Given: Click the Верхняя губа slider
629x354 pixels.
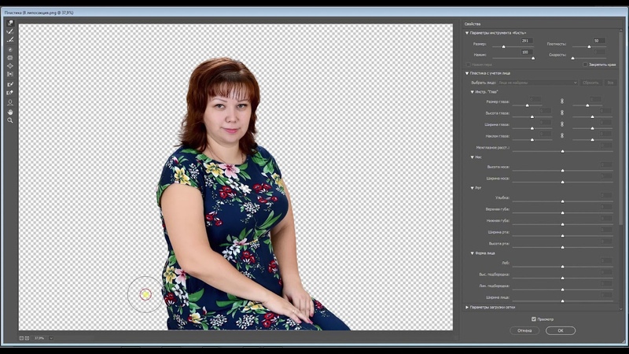Looking at the screenshot, I should point(562,212).
